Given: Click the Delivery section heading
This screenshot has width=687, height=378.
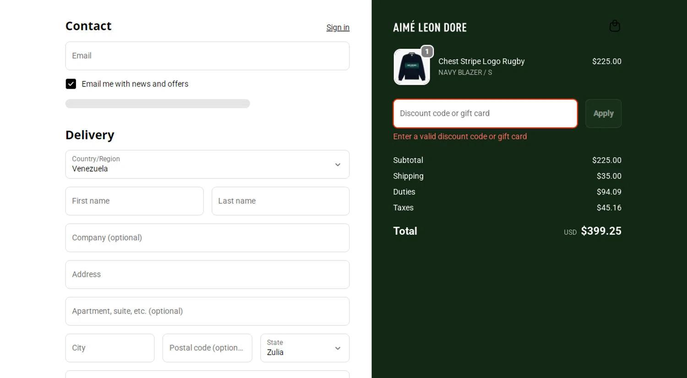Looking at the screenshot, I should click(90, 135).
